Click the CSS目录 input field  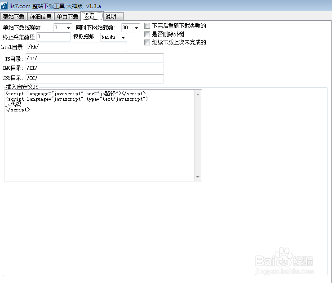click(x=95, y=79)
